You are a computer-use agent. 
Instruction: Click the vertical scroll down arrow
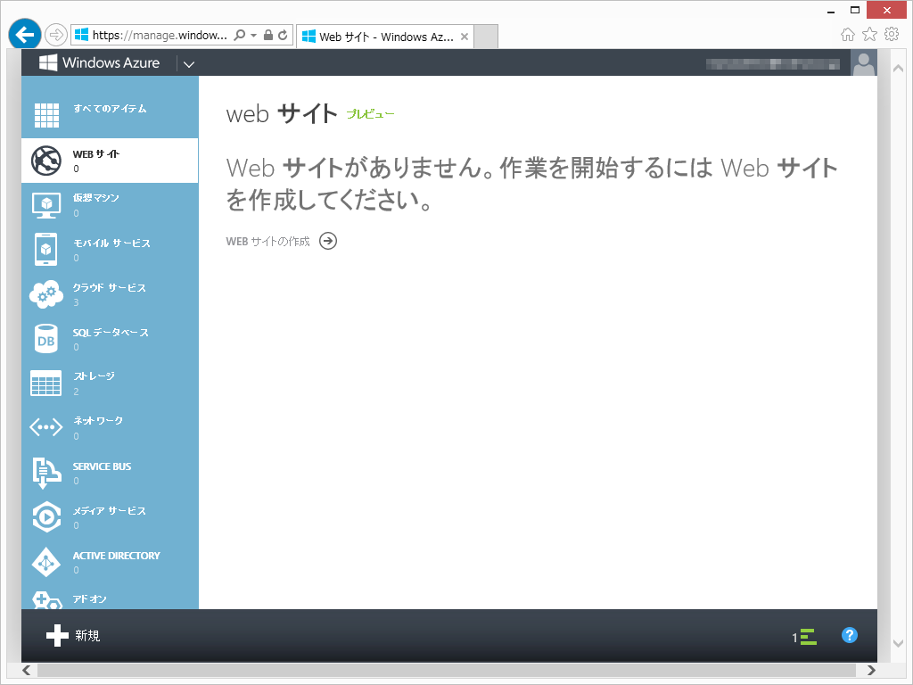coord(898,644)
